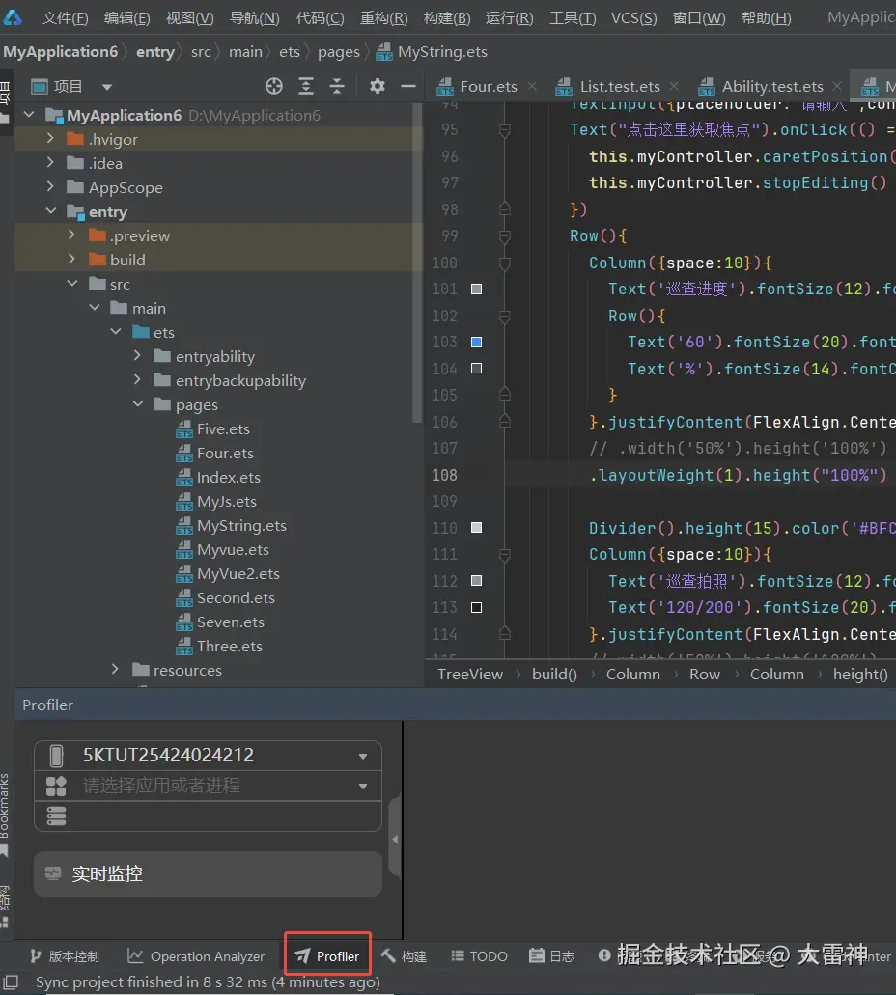Click the expand all icon in project panel
896x995 pixels.
pyautogui.click(x=306, y=87)
